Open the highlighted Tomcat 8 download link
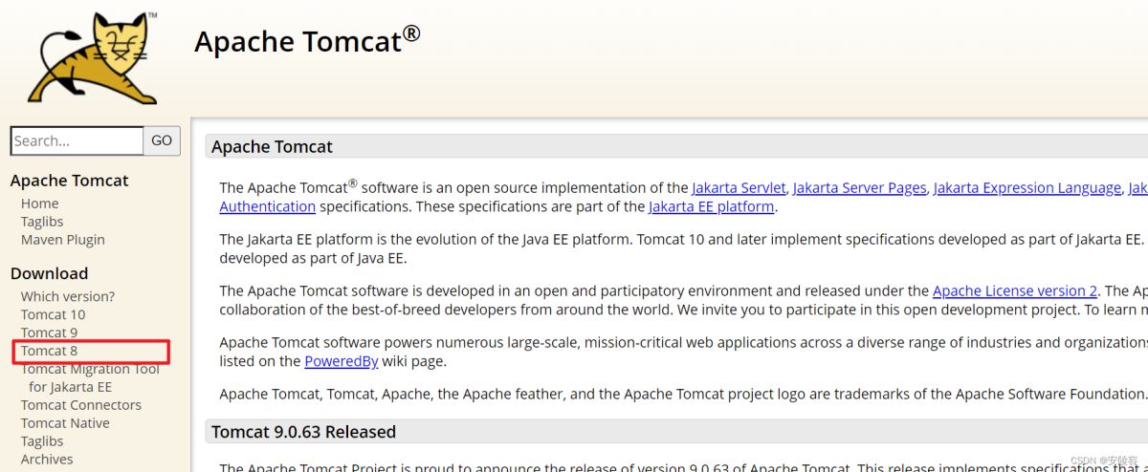Viewport: 1148px width, 472px height. [x=49, y=351]
